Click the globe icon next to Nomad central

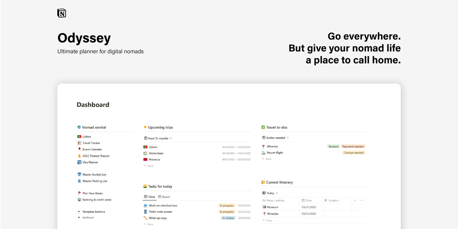(x=79, y=127)
